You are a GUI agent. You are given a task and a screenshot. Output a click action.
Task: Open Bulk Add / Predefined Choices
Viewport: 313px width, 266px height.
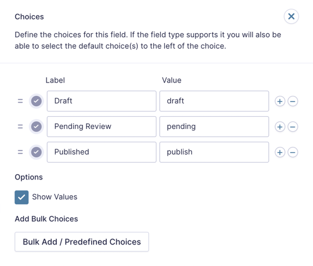[82, 242]
